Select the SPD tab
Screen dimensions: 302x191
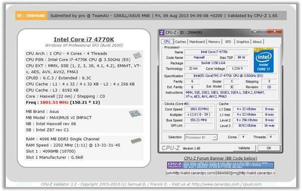pyautogui.click(x=228, y=42)
